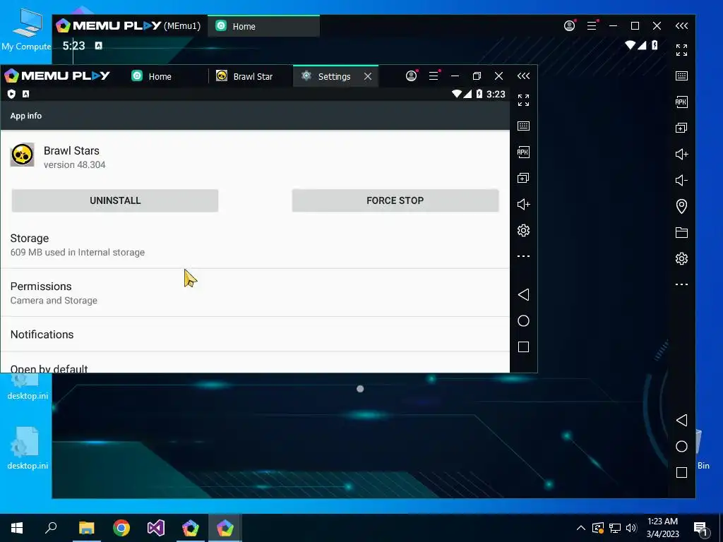Select Home tab in MEmu1 back window
The width and height of the screenshot is (723, 542).
click(263, 26)
